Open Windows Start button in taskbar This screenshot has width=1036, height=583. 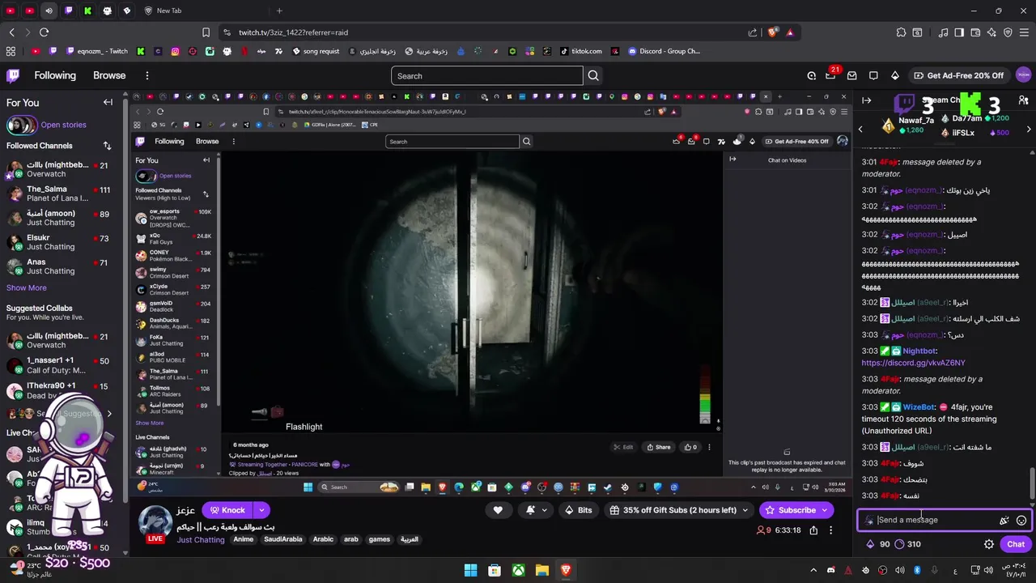click(x=470, y=570)
